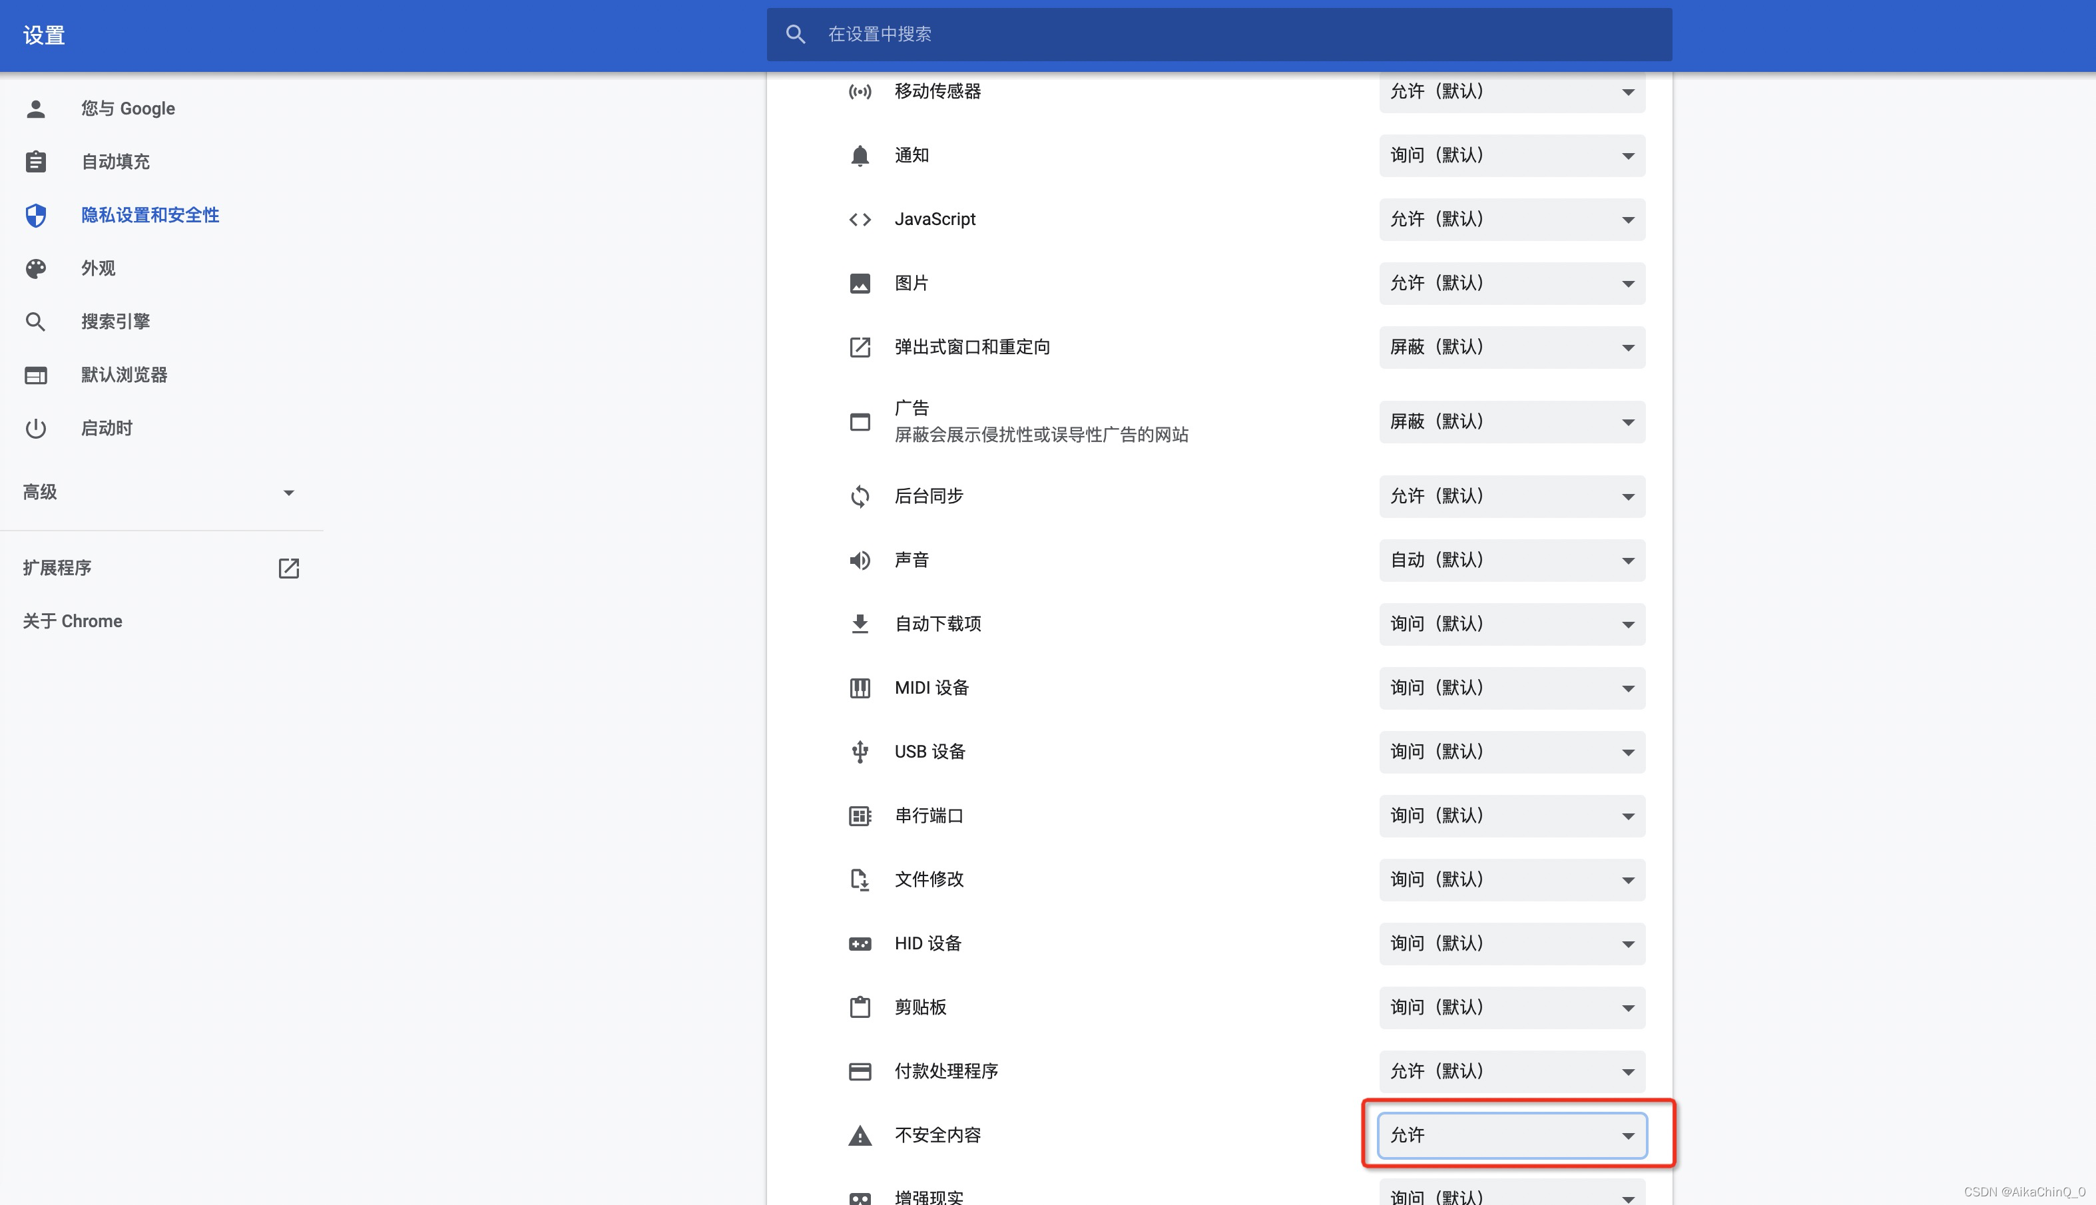Open the MIDI 设备 permission dropdown

coord(1511,688)
